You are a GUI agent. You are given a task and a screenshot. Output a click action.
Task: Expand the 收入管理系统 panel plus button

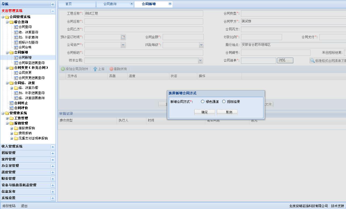pyautogui.click(x=53, y=147)
